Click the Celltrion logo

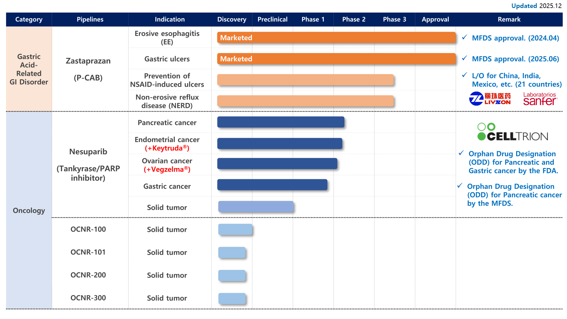[513, 132]
